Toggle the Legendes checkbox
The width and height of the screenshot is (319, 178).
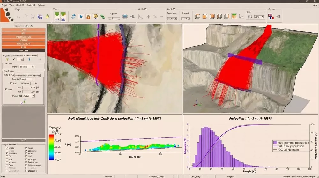click(x=26, y=151)
